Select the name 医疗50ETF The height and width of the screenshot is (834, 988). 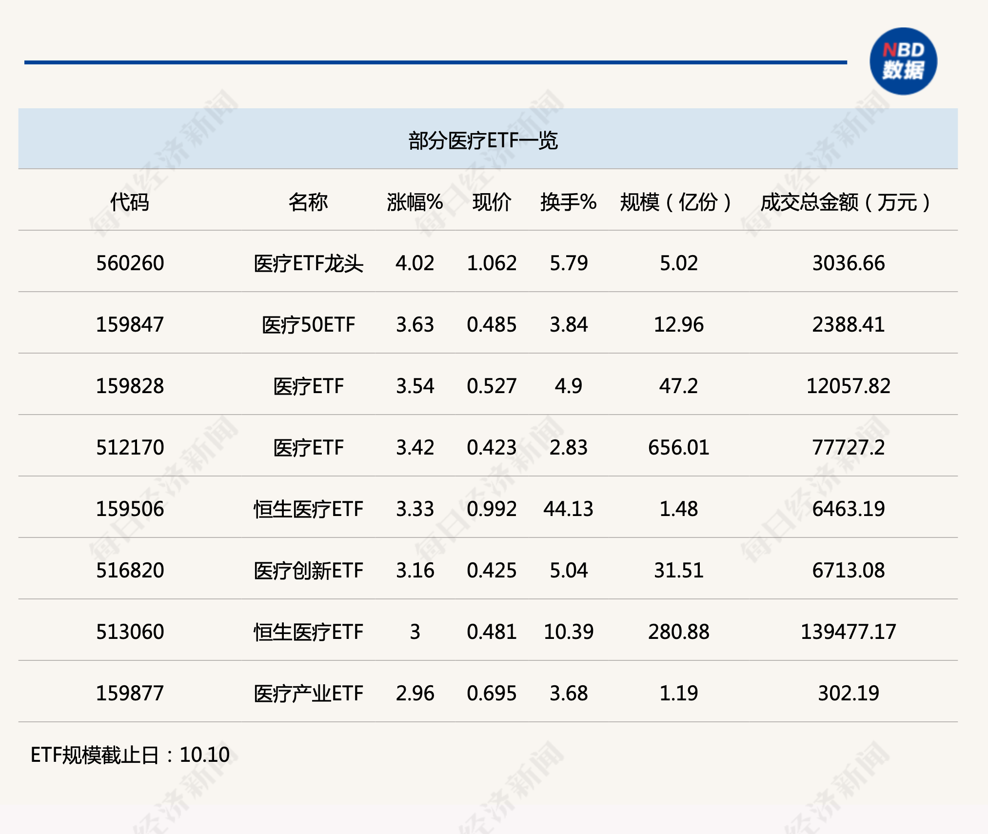point(308,325)
